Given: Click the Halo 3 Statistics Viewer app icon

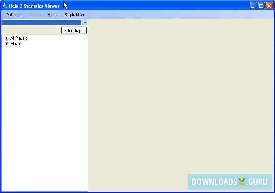Looking at the screenshot, I should click(5, 6).
